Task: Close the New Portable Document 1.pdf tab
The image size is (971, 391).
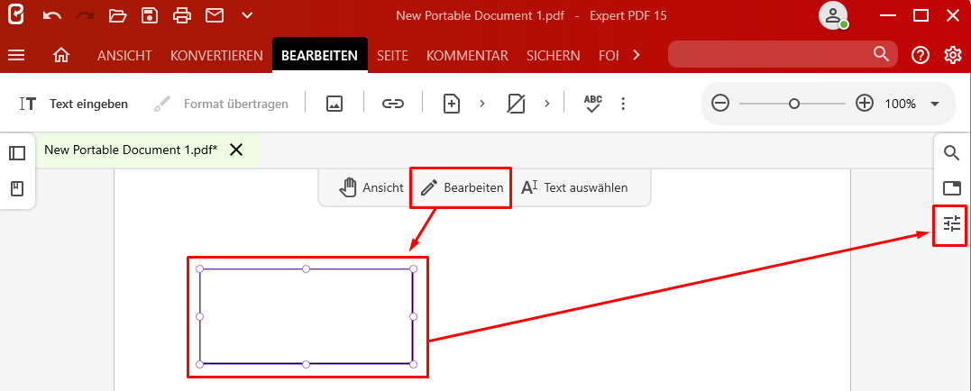Action: coord(236,150)
